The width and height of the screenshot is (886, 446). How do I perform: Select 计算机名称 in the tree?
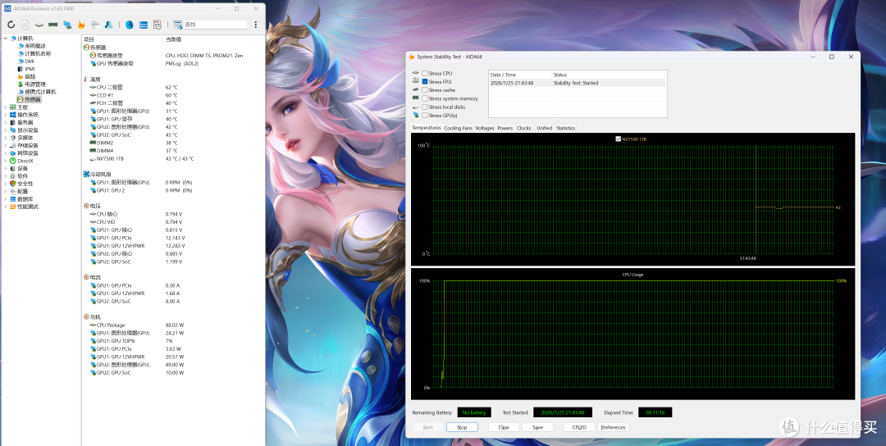(x=37, y=53)
